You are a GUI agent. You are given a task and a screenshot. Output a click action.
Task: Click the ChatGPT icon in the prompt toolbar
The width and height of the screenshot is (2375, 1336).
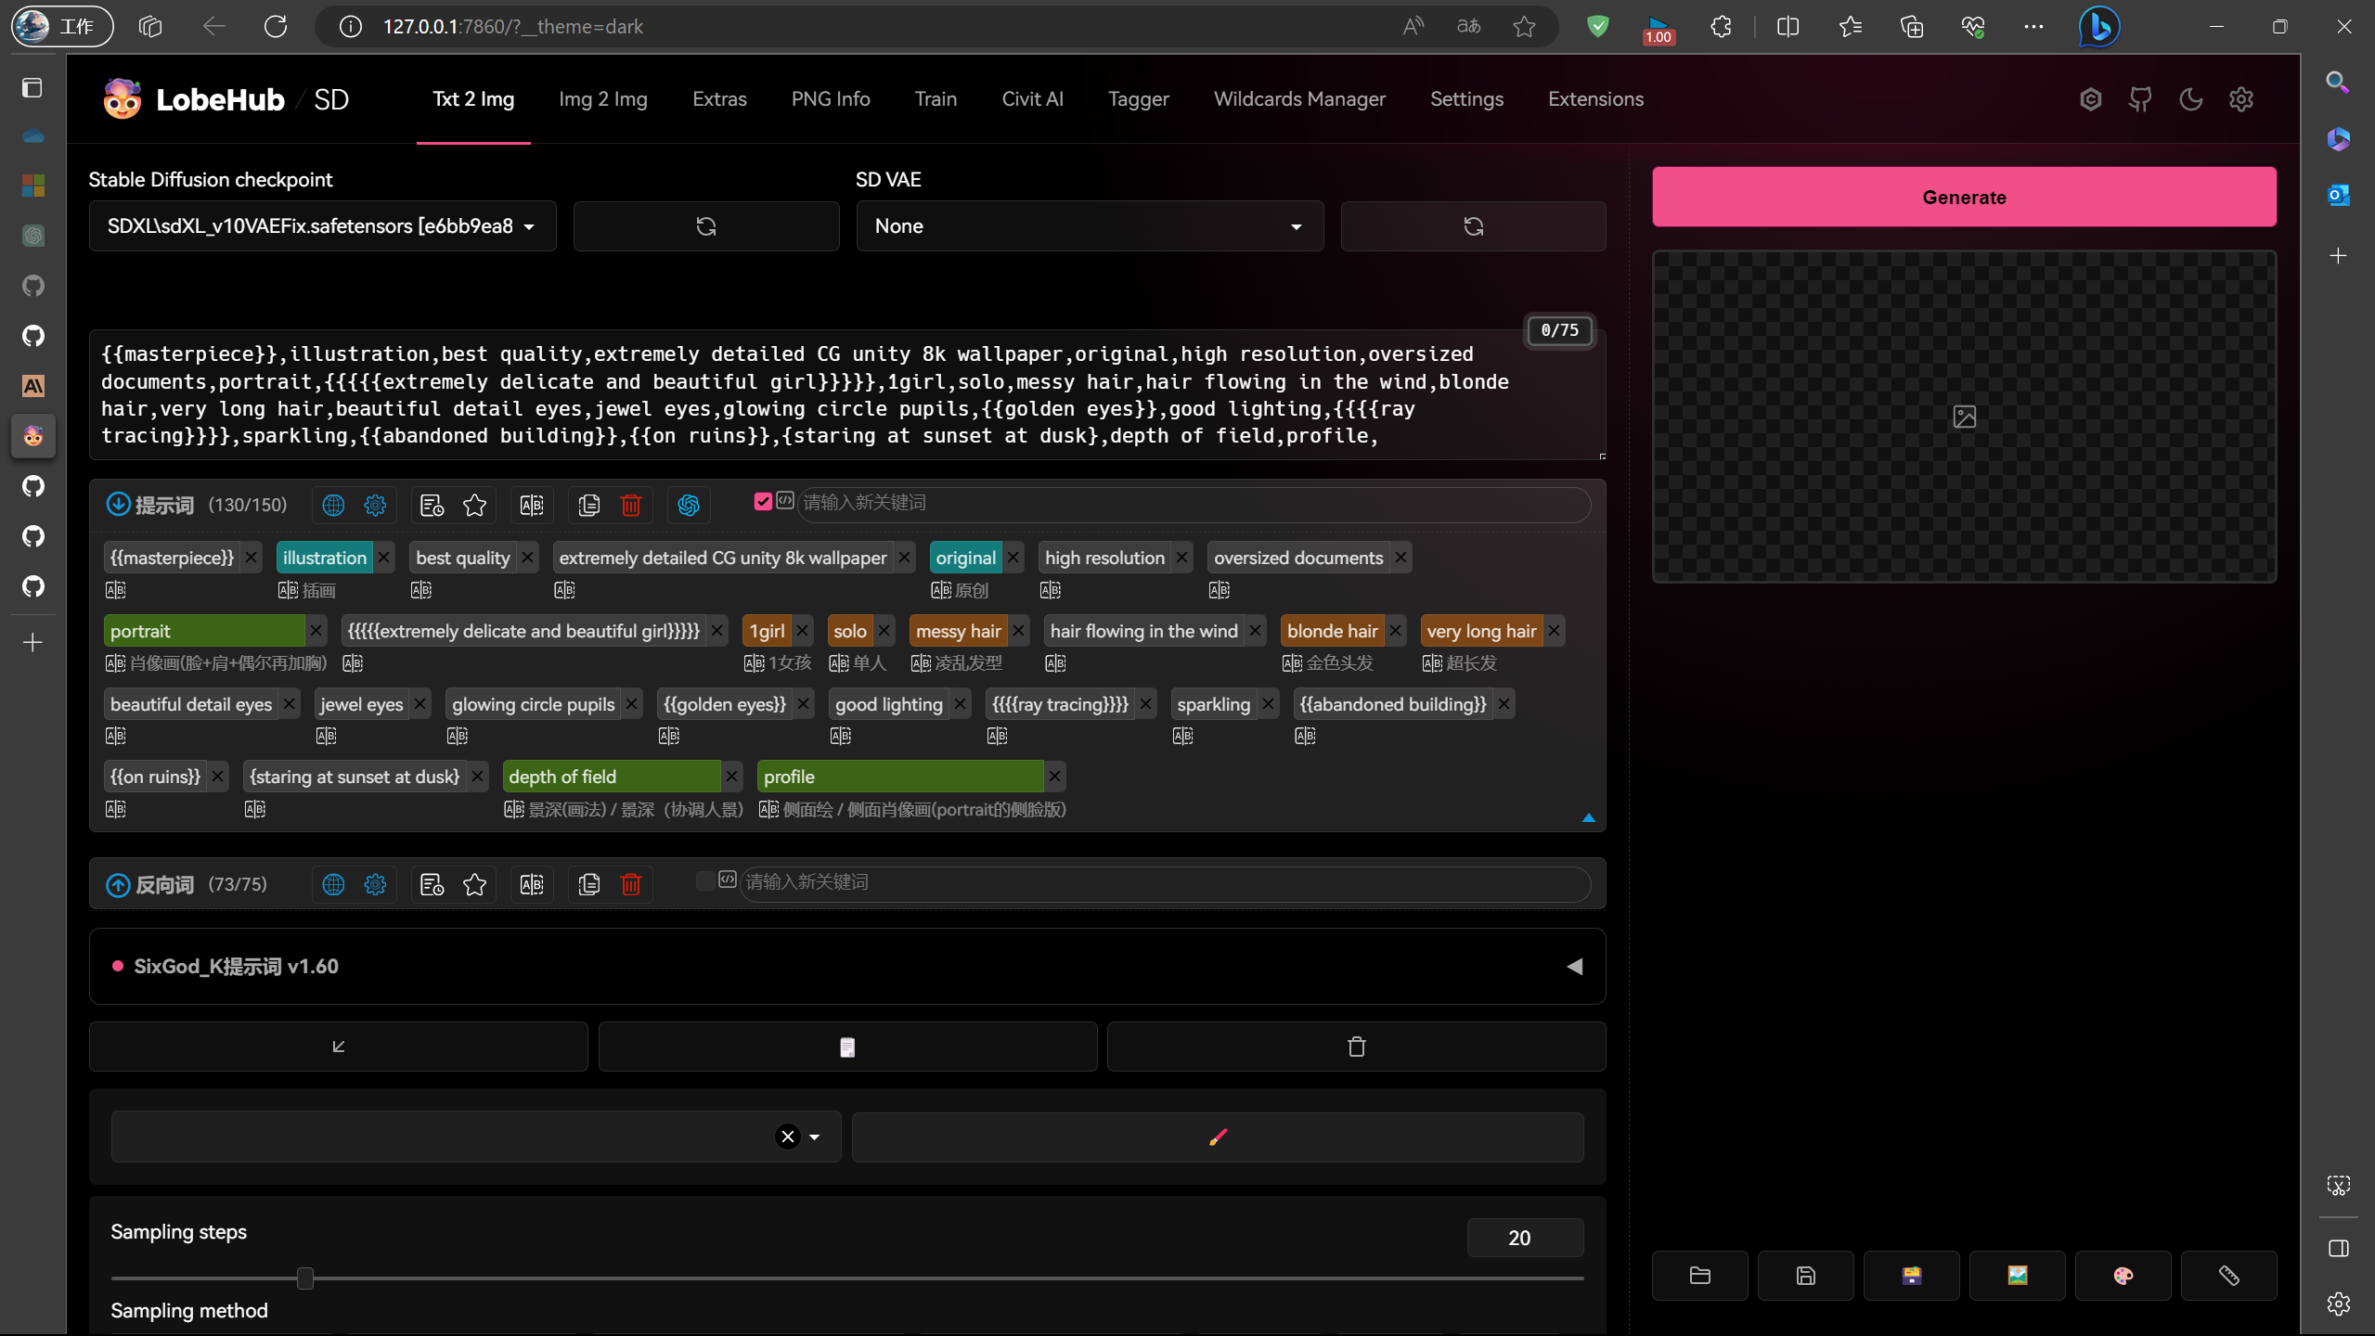click(687, 505)
